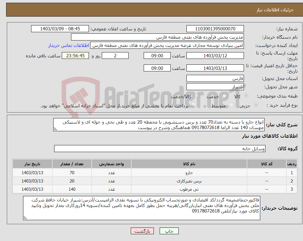
Task: Grab the buyer notes resize handle
Action: tap(25, 218)
